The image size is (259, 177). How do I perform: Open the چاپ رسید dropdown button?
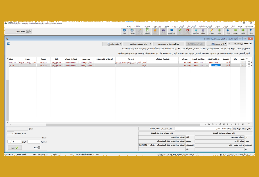pyautogui.click(x=217, y=44)
